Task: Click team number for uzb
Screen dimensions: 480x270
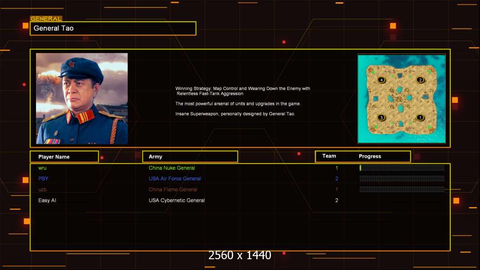Action: click(337, 189)
